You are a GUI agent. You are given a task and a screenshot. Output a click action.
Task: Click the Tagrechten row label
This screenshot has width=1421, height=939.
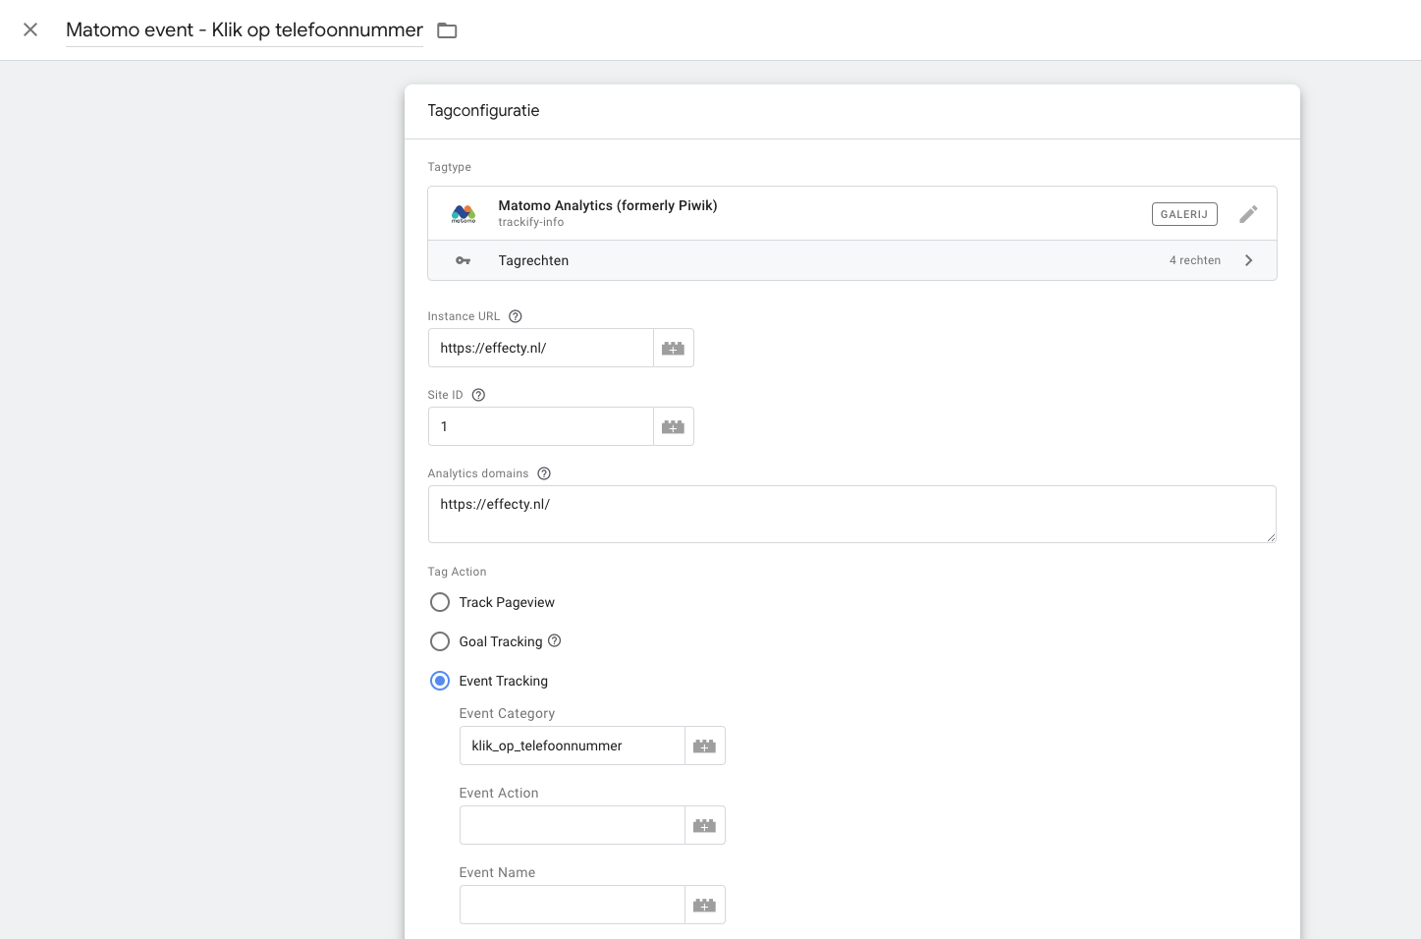(x=533, y=260)
